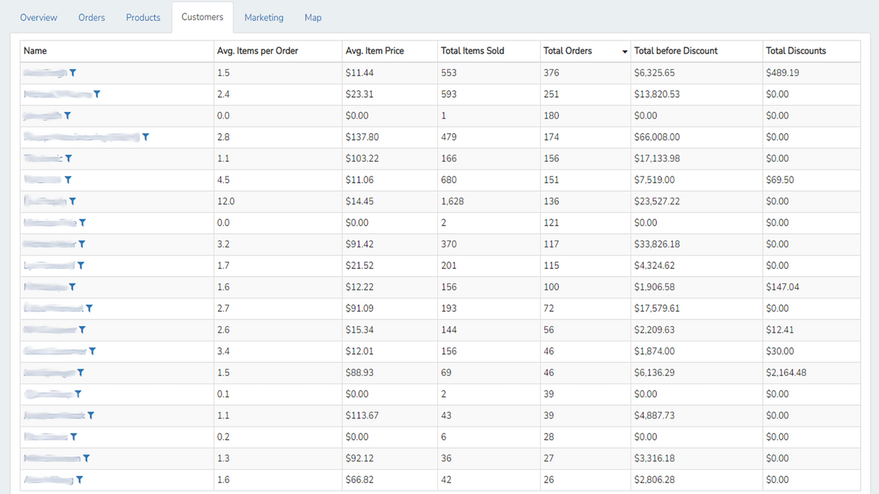
Task: Click the 12.0 avg items per order cell
Action: coord(277,201)
